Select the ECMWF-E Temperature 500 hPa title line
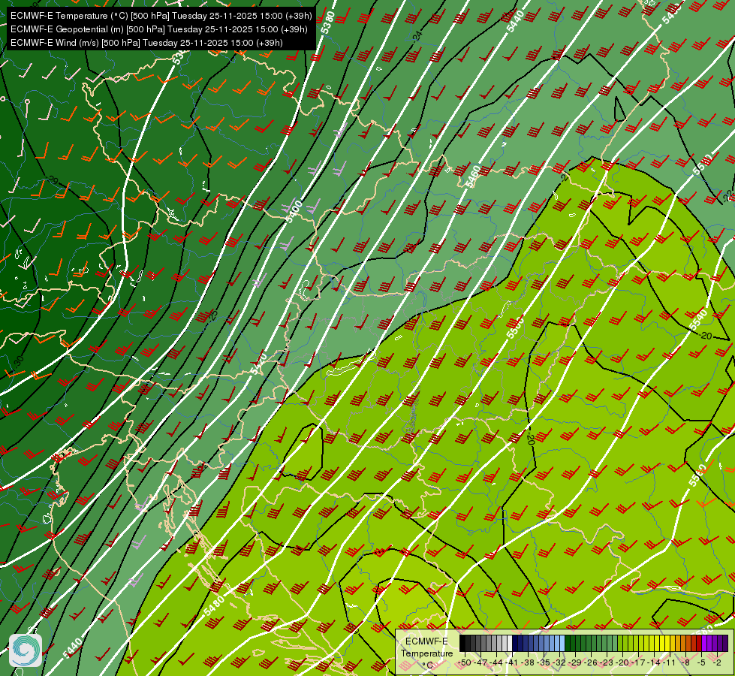735x676 pixels. [161, 16]
